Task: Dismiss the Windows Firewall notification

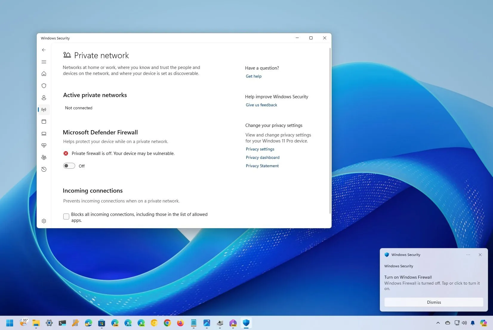Action: coord(434,302)
